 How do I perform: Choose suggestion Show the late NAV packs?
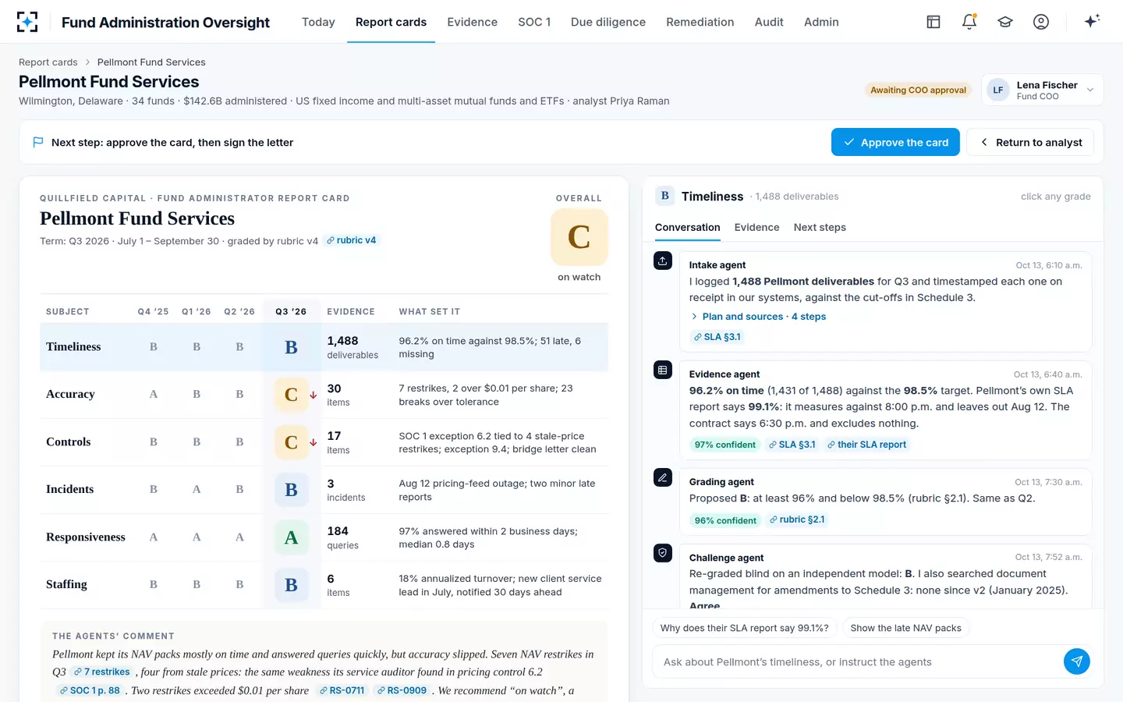pos(905,628)
